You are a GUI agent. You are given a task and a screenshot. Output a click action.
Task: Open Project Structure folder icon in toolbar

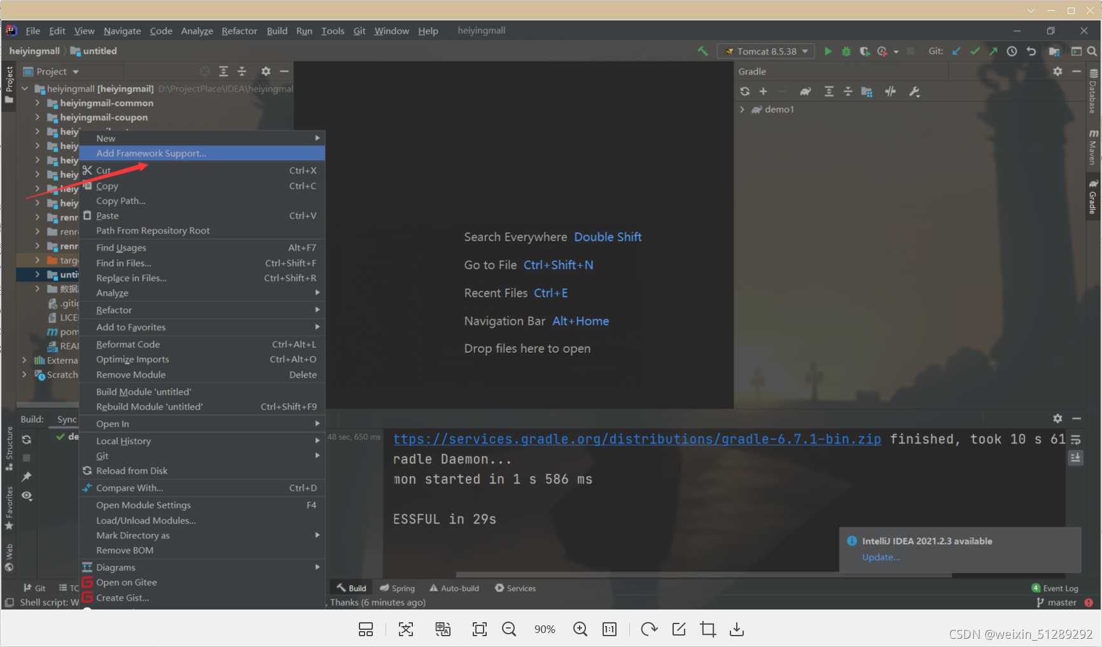click(x=1054, y=51)
